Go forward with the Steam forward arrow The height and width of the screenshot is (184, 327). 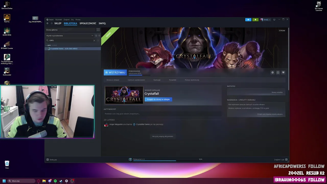(x=51, y=23)
